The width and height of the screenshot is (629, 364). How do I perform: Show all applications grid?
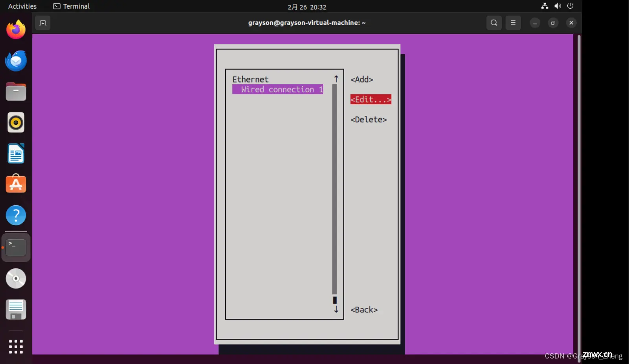point(16,346)
